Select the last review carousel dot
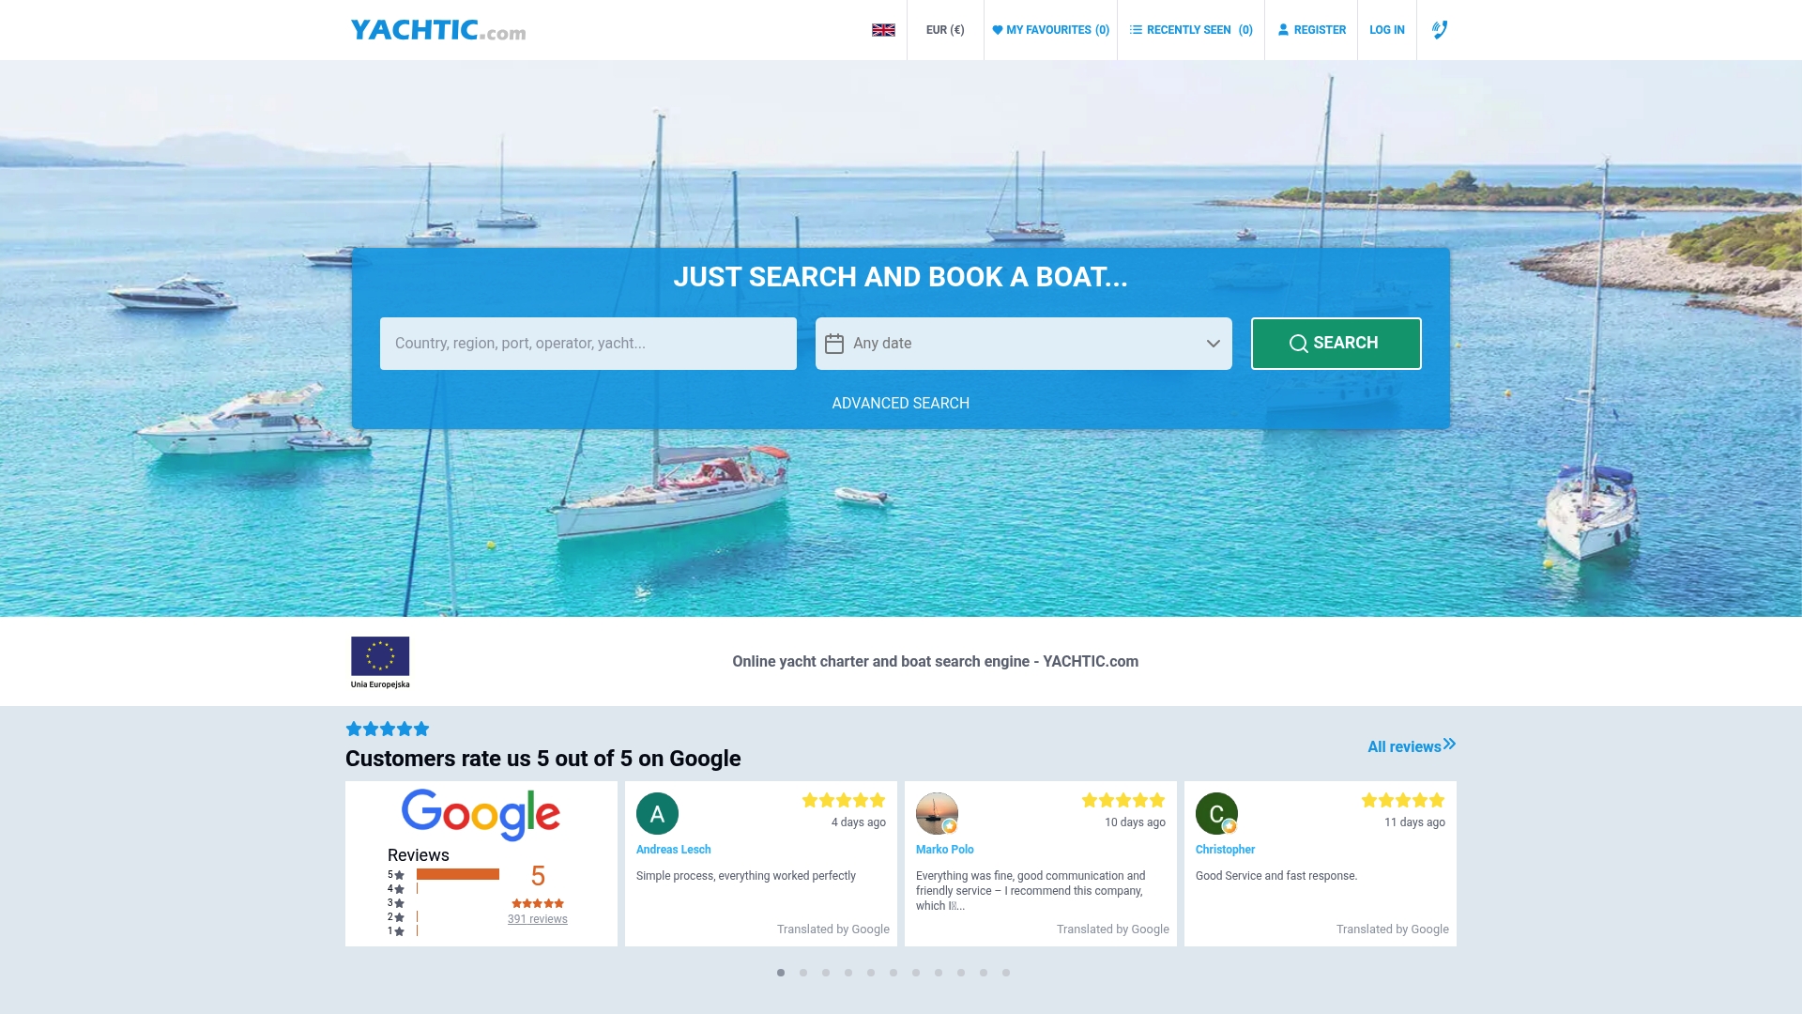The width and height of the screenshot is (1802, 1014). click(1006, 973)
